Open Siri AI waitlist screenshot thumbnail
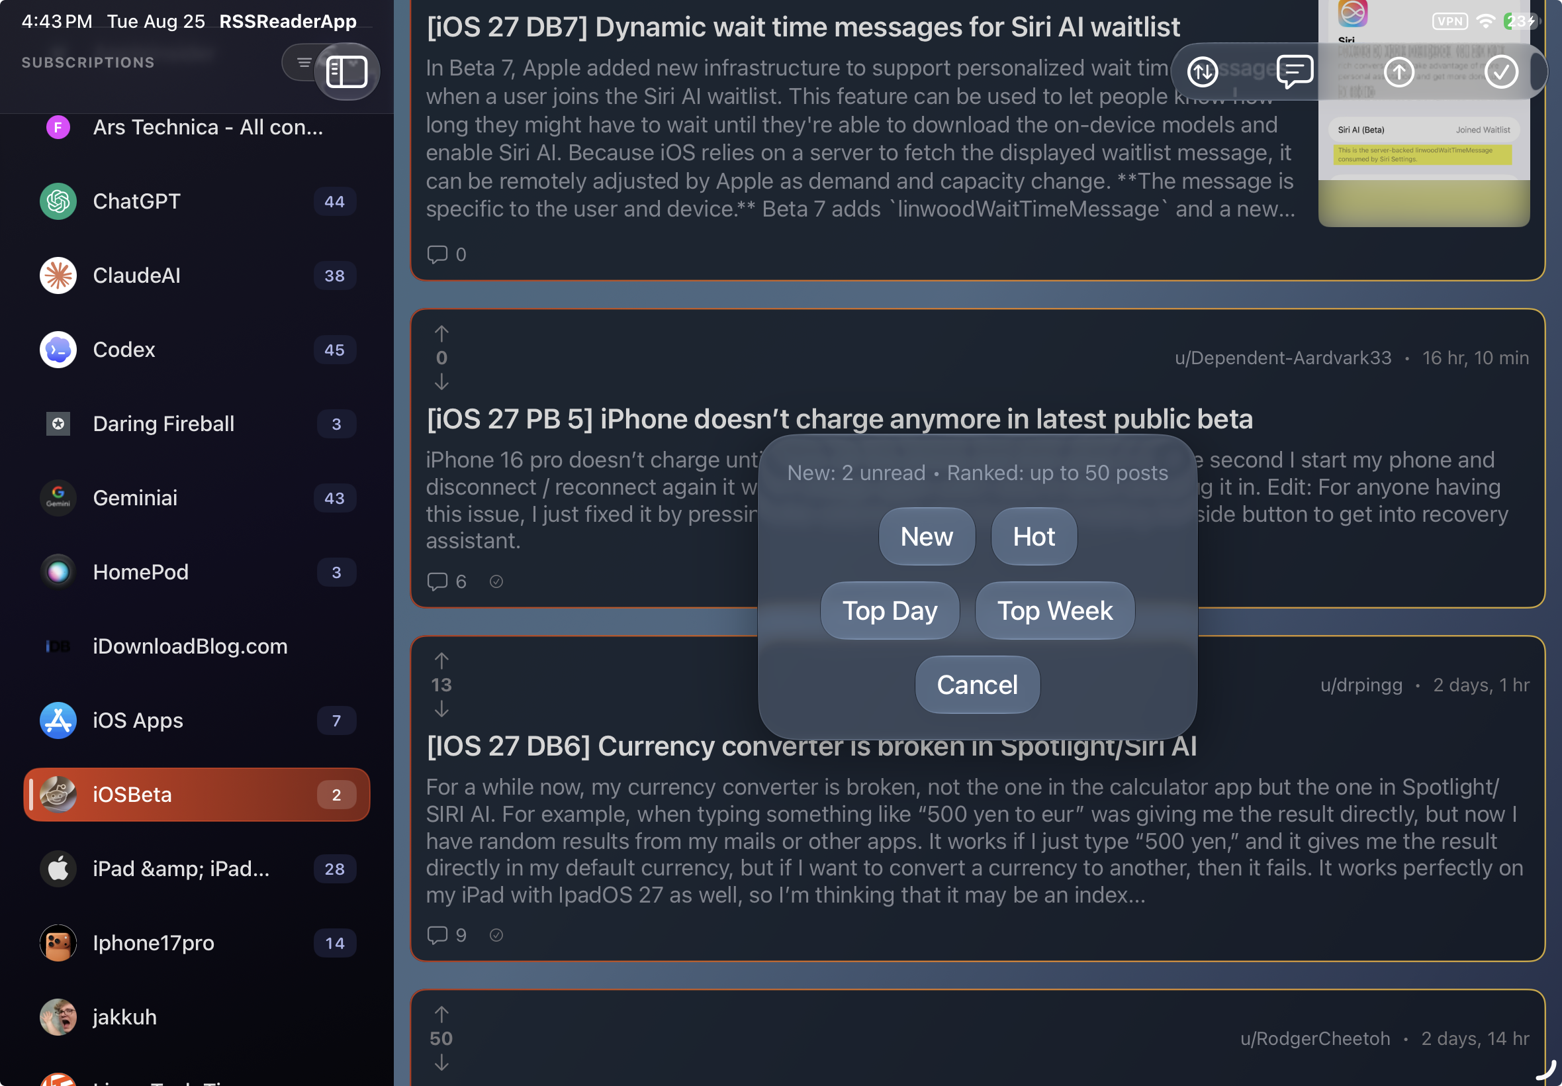Screen dimensions: 1562x1086 tap(1423, 113)
